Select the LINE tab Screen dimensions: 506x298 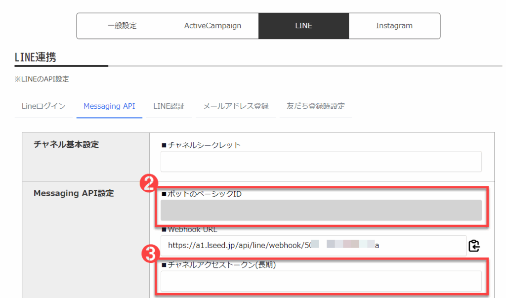303,26
